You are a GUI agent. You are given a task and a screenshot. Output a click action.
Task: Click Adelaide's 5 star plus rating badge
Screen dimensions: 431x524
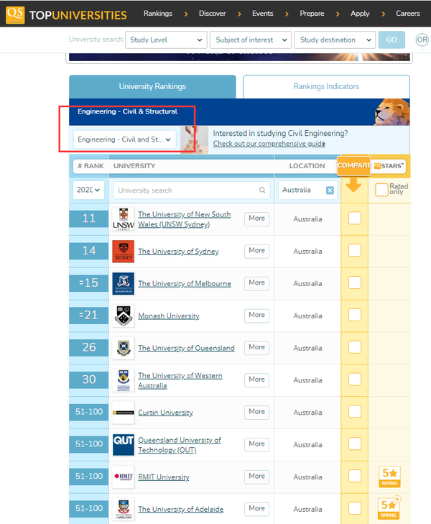[x=389, y=508]
